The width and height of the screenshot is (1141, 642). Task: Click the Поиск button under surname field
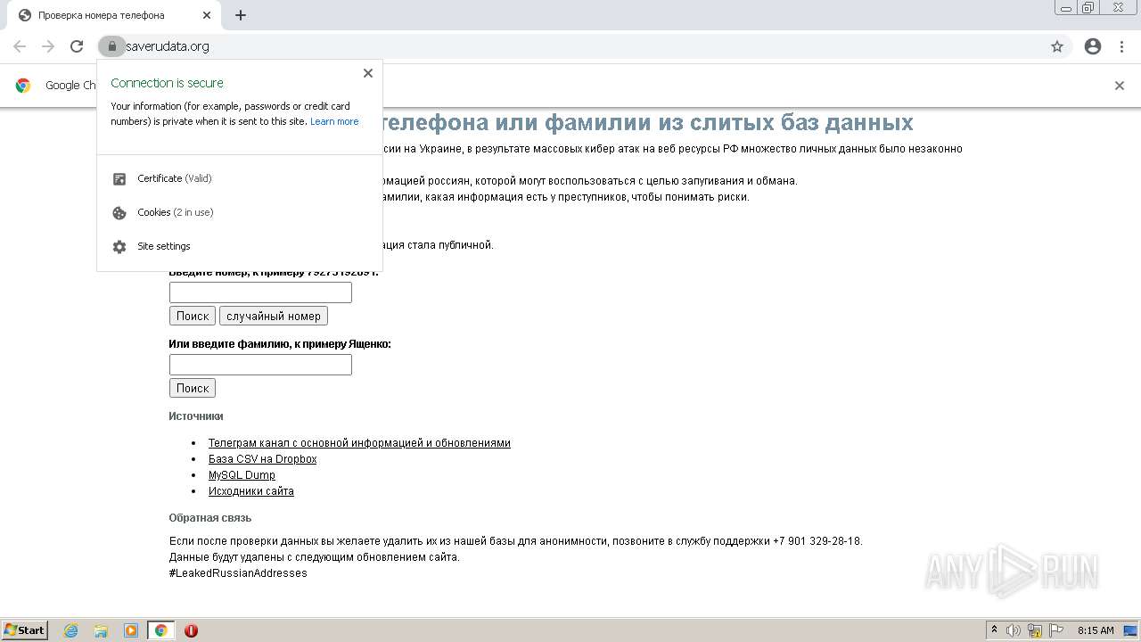[x=193, y=388]
